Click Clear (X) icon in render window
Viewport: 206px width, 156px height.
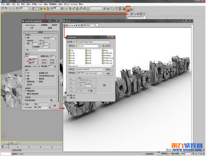(x=82, y=25)
